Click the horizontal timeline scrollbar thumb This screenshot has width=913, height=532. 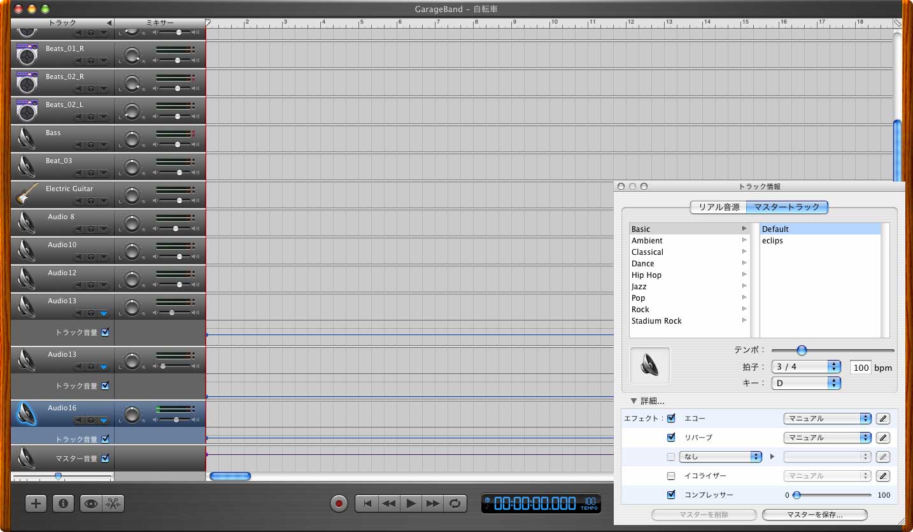point(230,476)
